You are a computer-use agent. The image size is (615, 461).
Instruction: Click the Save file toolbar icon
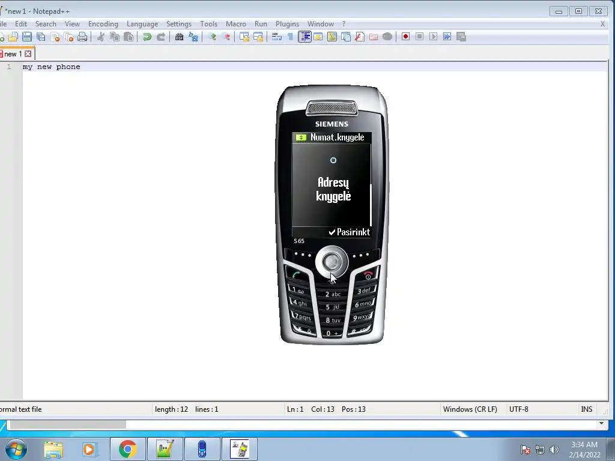(x=26, y=37)
